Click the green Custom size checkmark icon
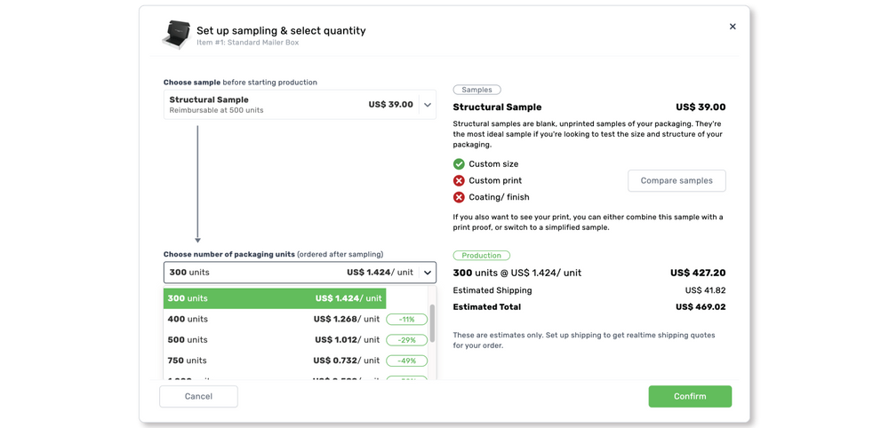The height and width of the screenshot is (428, 889). coord(460,164)
